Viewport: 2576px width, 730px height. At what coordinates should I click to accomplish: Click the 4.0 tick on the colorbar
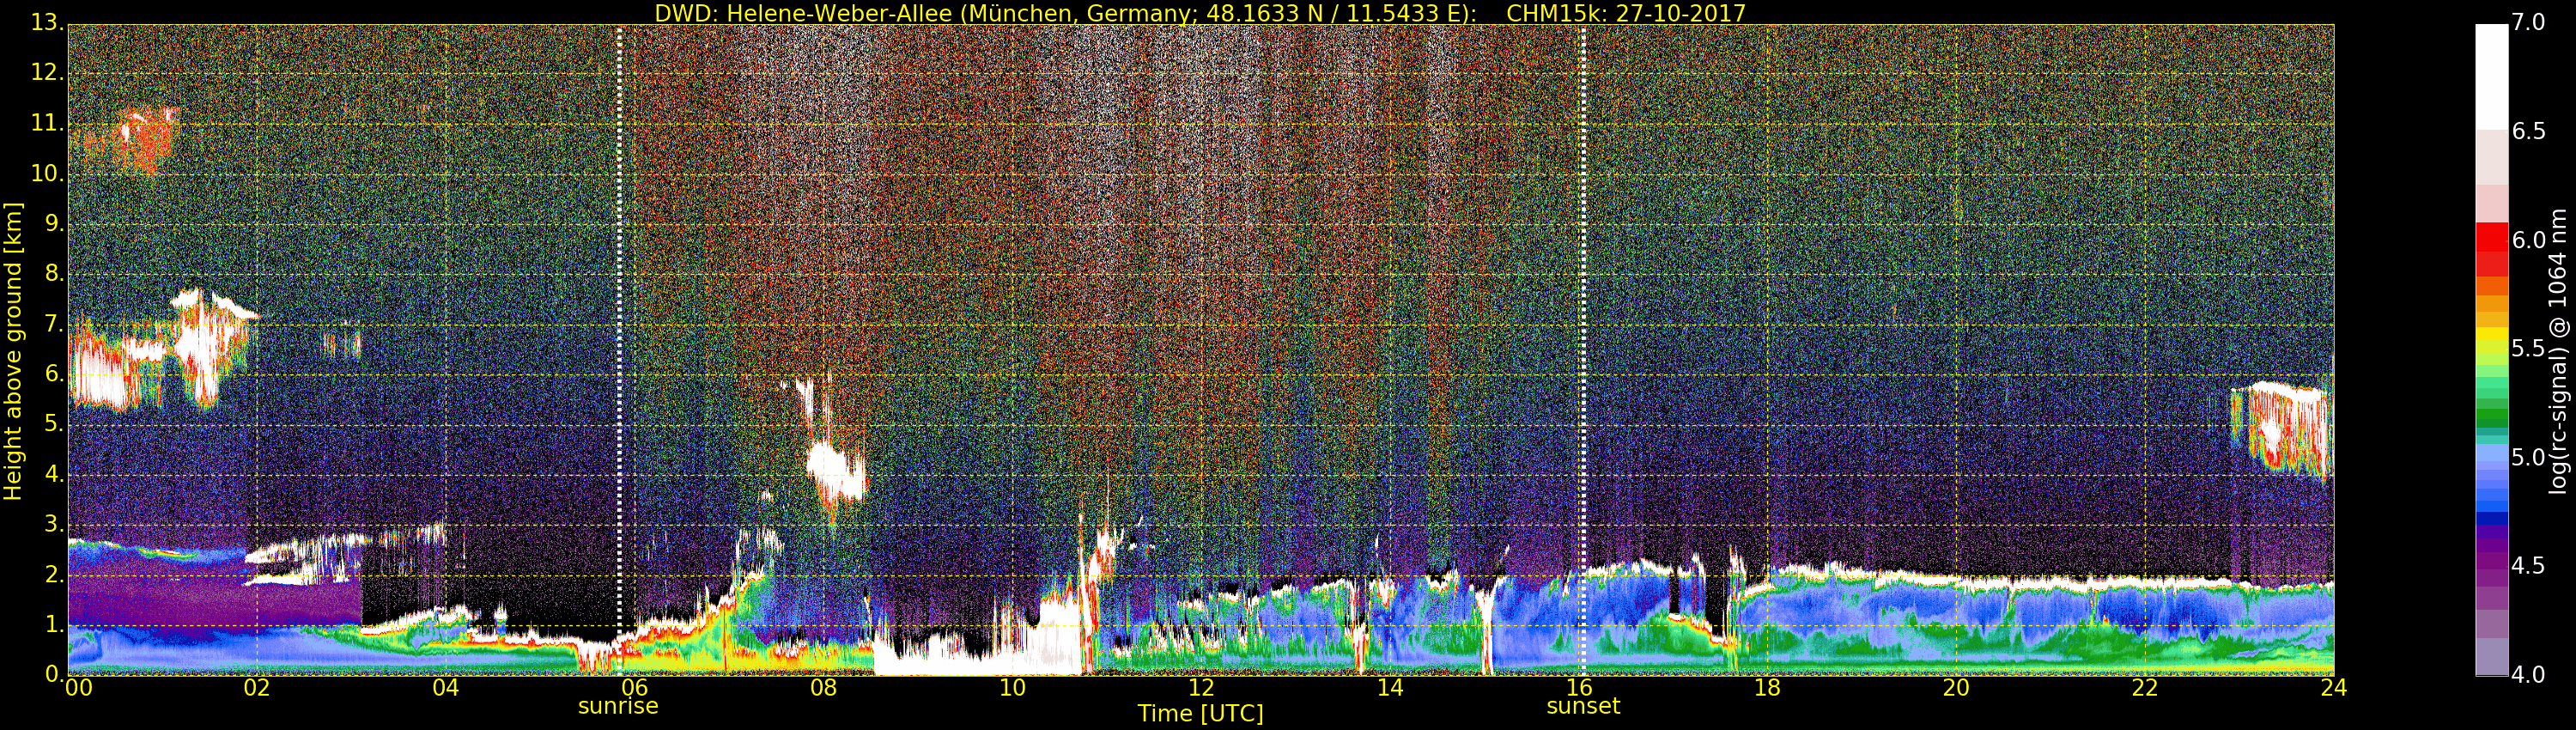[x=2529, y=675]
